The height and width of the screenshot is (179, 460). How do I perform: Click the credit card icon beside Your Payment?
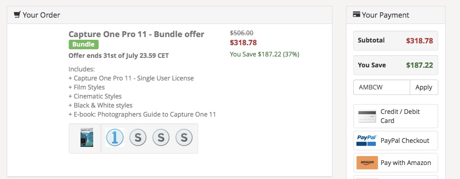pyautogui.click(x=356, y=14)
